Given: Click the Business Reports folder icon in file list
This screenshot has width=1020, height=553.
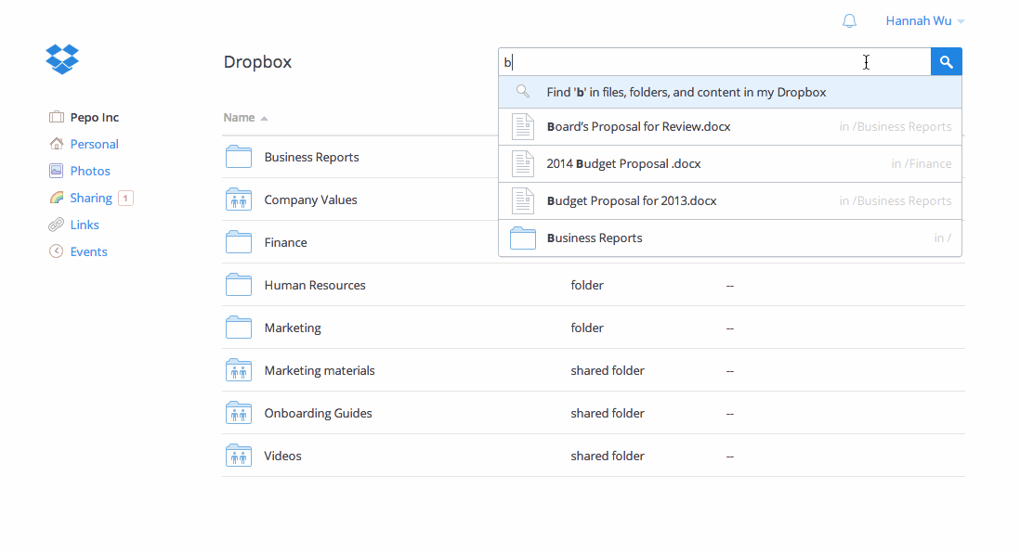Looking at the screenshot, I should 239,157.
